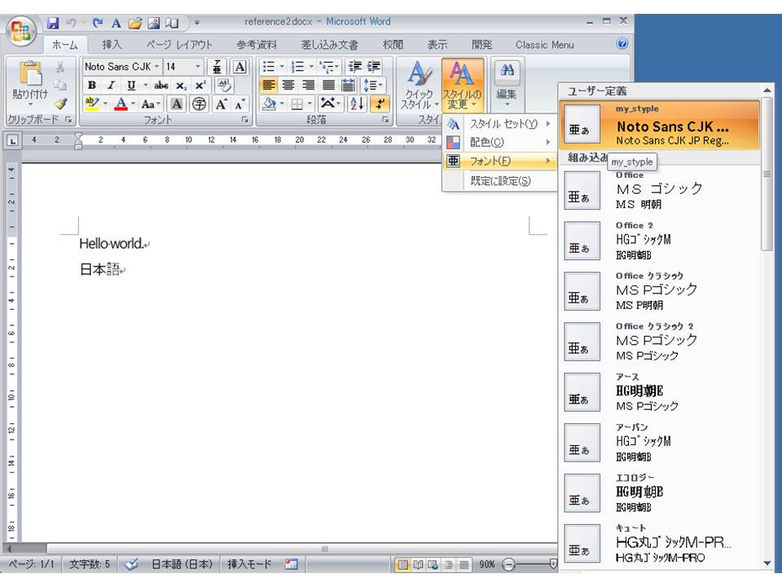The width and height of the screenshot is (782, 587).
Task: Click the 文字数: 5 word count
Action: click(89, 564)
